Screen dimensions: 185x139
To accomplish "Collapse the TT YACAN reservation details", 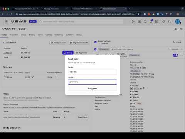I will 181,55.
